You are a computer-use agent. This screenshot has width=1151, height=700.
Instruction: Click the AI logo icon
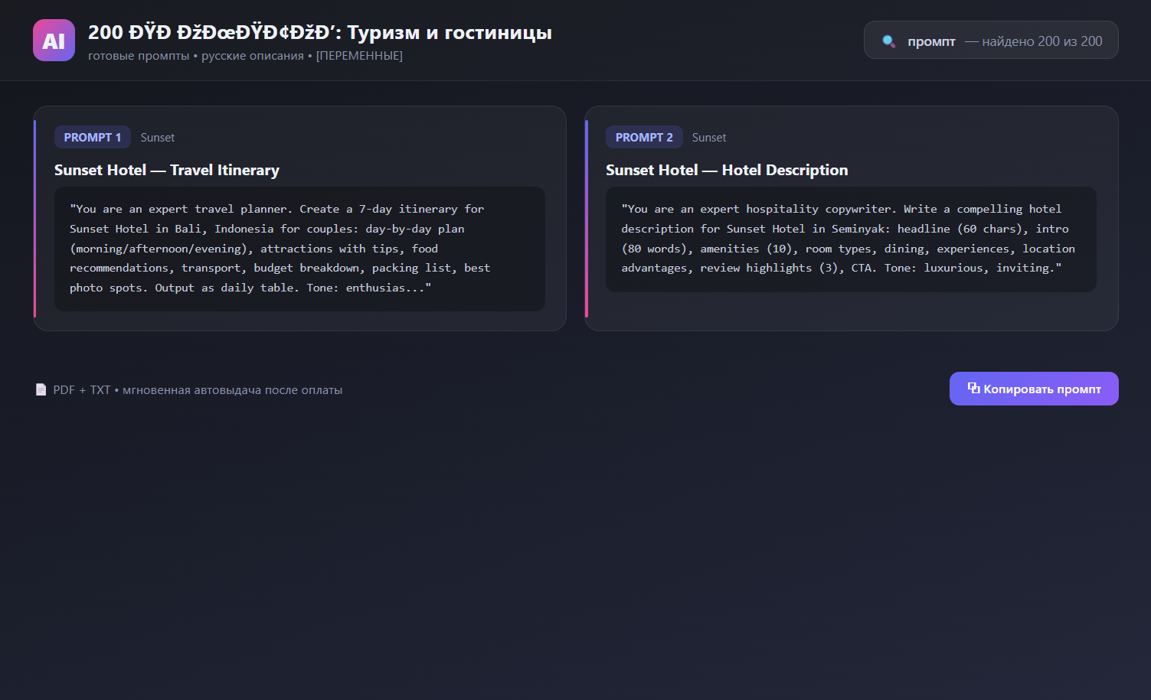pos(54,41)
